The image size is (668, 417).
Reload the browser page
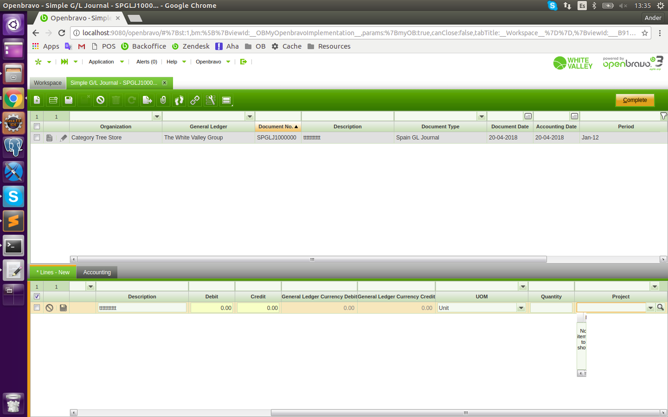pos(62,33)
